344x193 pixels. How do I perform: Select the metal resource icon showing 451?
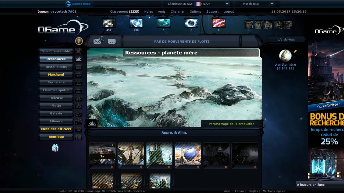109,23
